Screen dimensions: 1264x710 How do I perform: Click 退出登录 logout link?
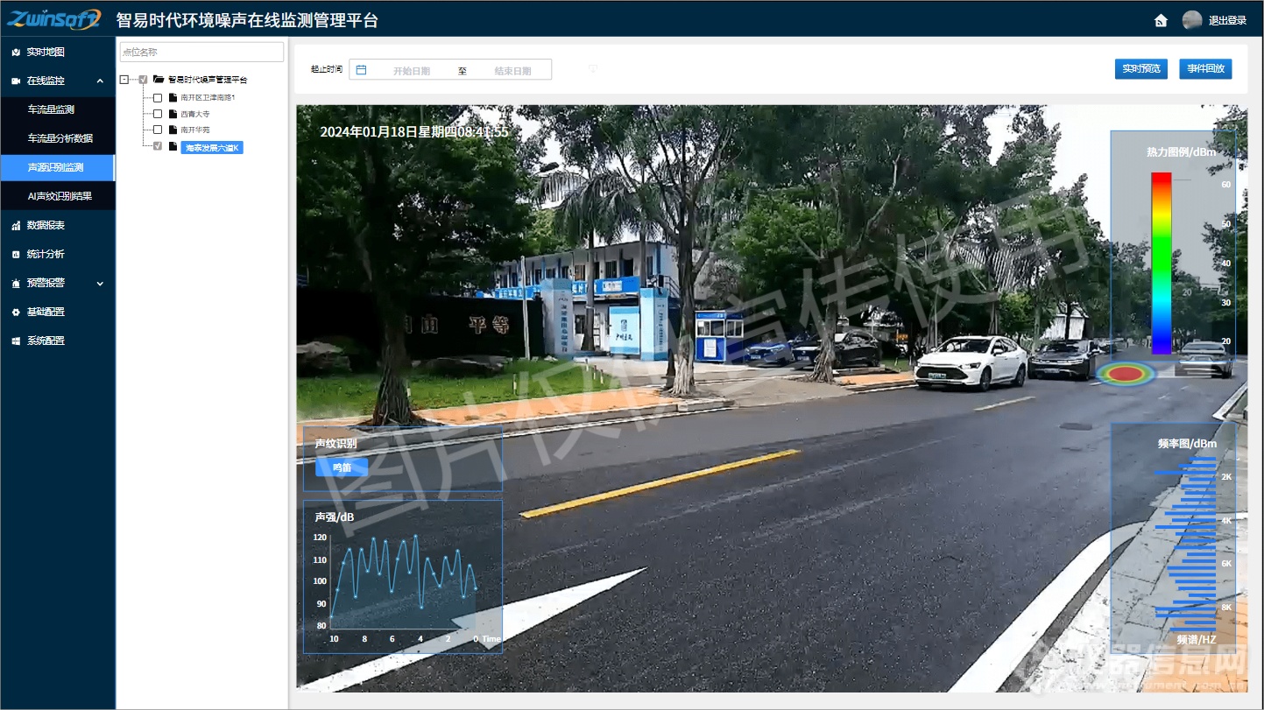(1227, 21)
